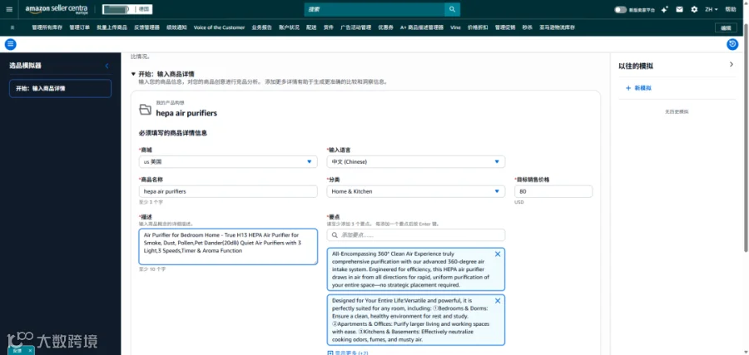Open 价格折扣 menu item
Viewport: 749px width, 355px height.
click(x=478, y=27)
